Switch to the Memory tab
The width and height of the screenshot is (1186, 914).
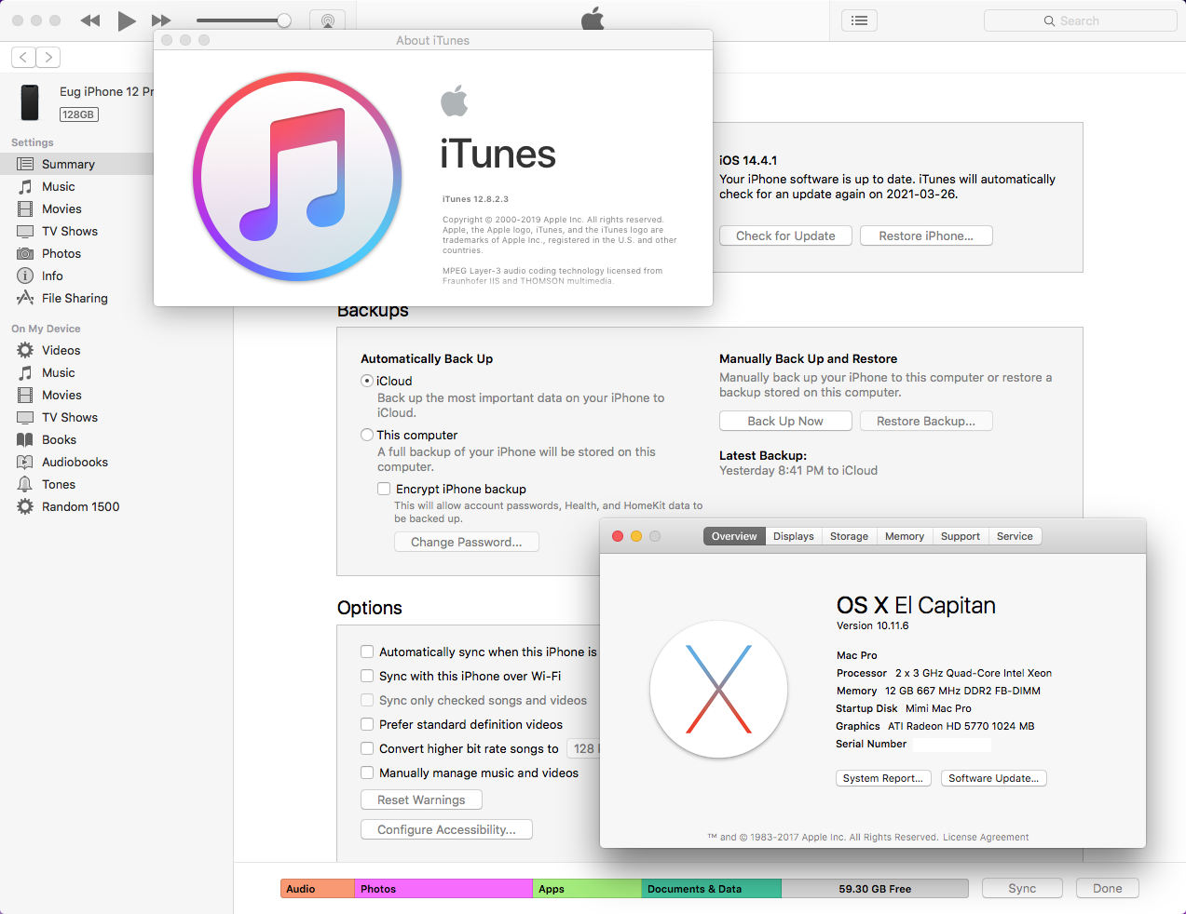pyautogui.click(x=905, y=536)
